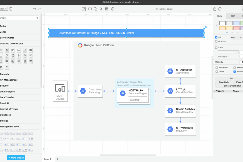Toggle the Rounded checkbox
Screen dimensions: 243x162
pyautogui.click(x=217, y=67)
